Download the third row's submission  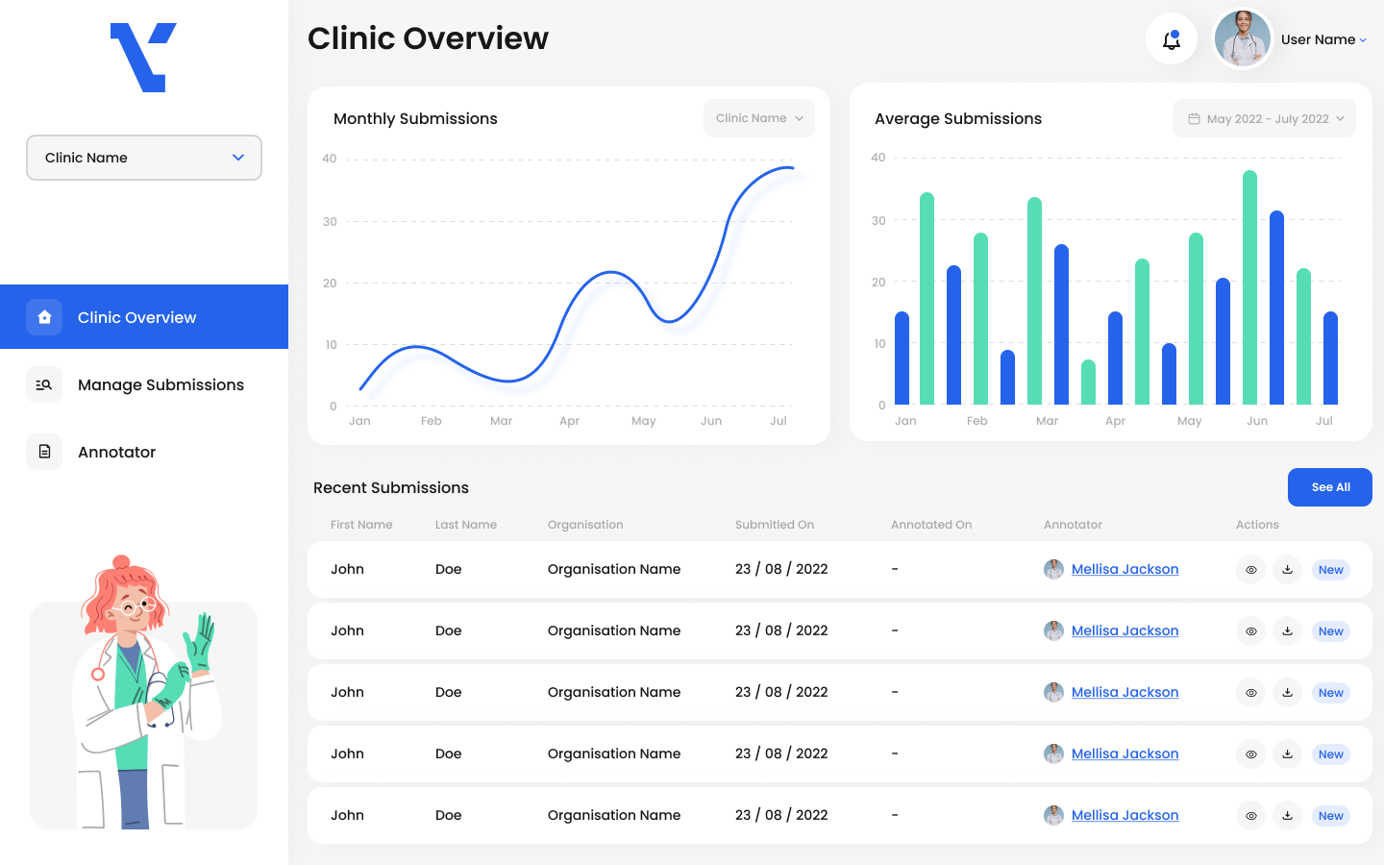1287,693
